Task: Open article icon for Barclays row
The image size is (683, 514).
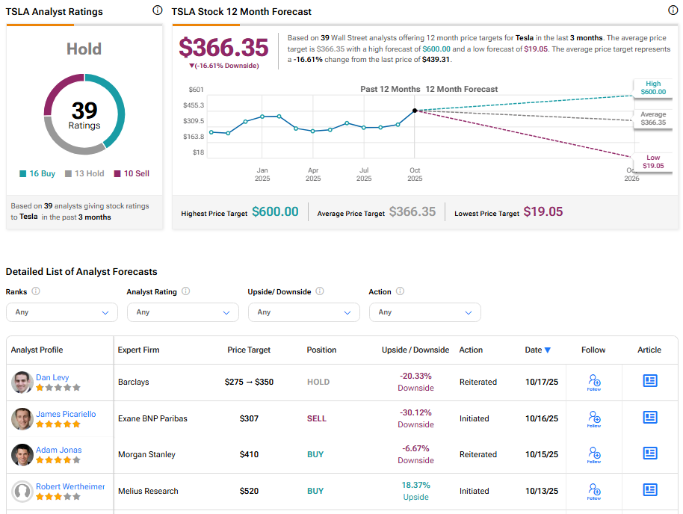Action: coord(650,381)
